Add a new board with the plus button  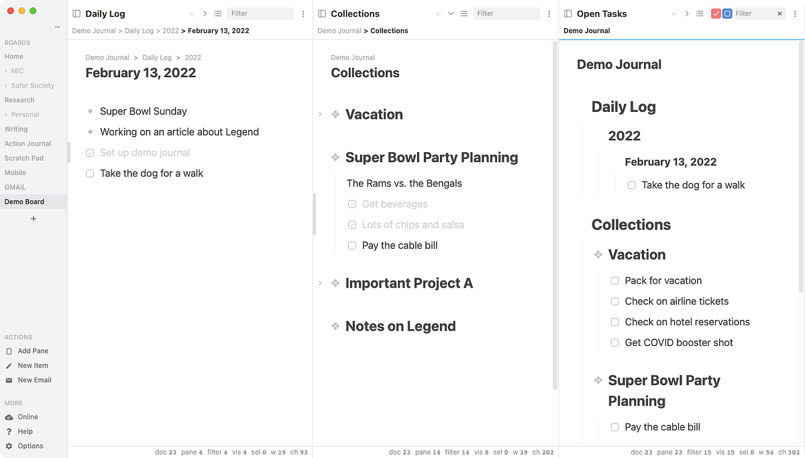coord(34,219)
